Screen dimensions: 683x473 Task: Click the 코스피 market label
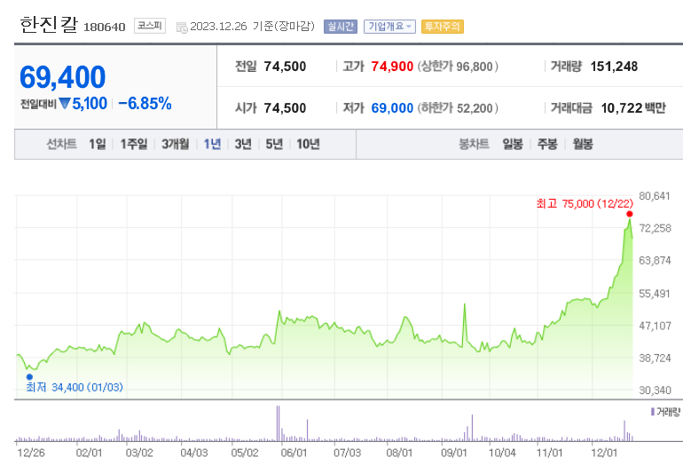pyautogui.click(x=150, y=26)
